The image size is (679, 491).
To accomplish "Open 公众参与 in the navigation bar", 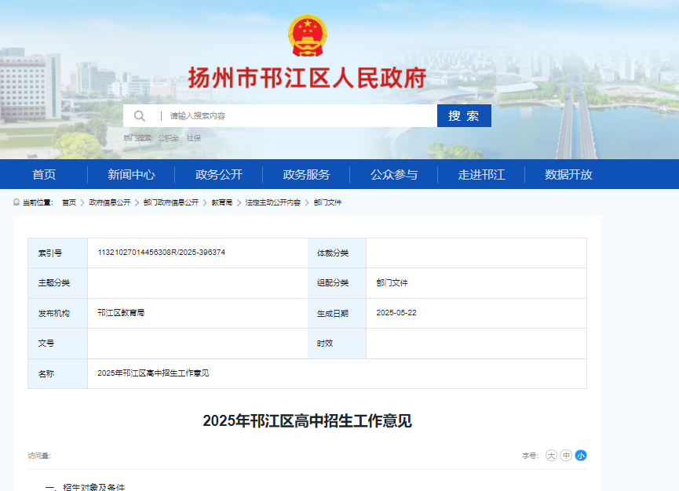I will [393, 174].
